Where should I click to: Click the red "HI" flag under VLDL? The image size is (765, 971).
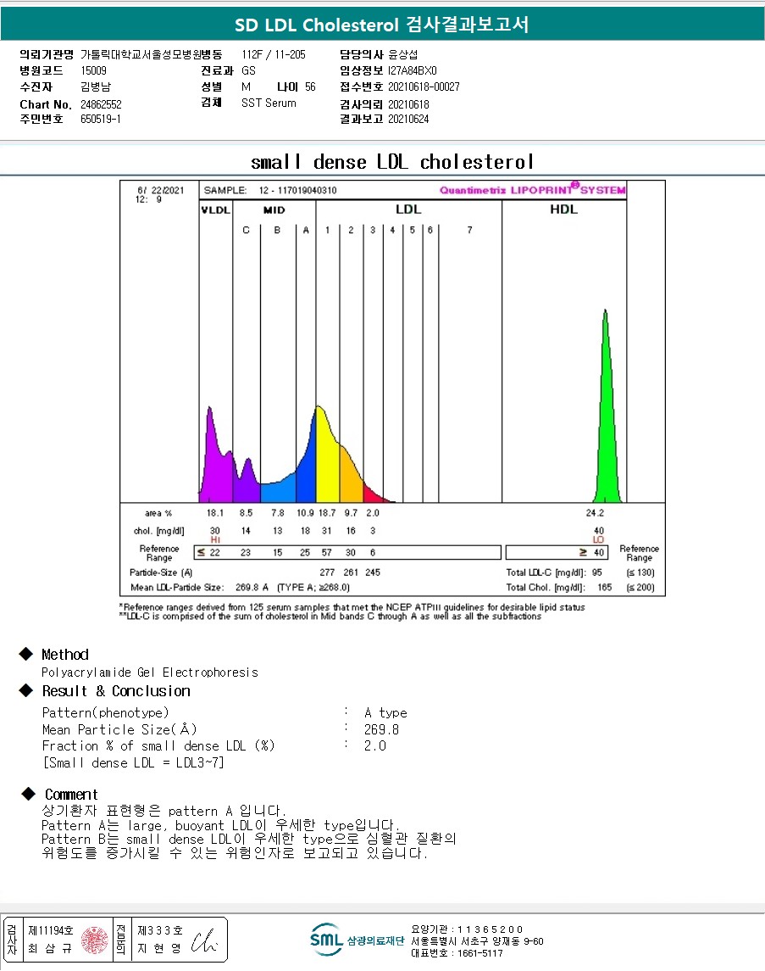(x=215, y=540)
